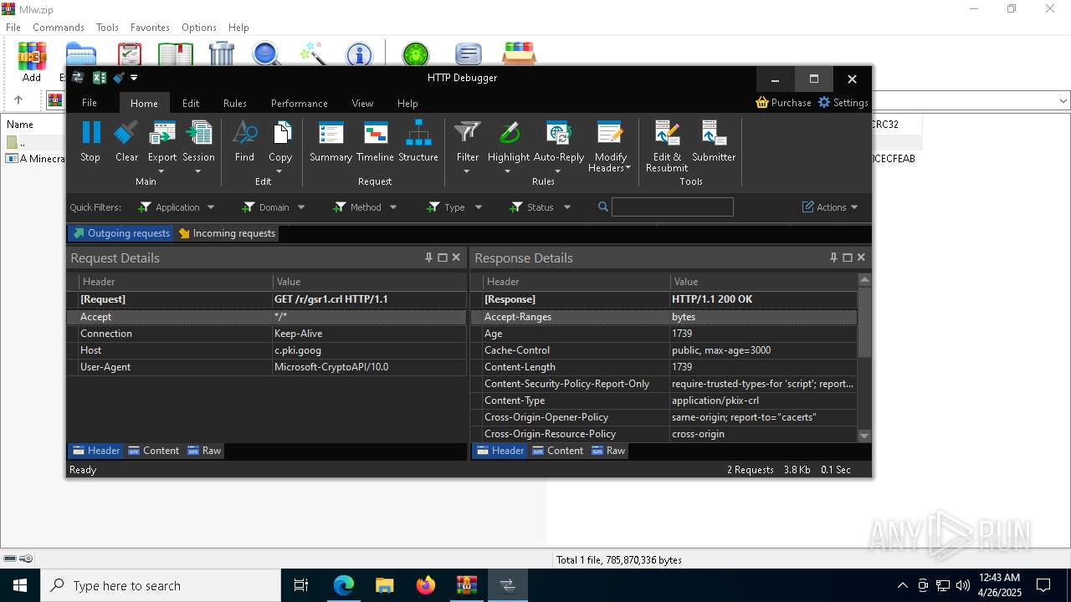The width and height of the screenshot is (1071, 602).
Task: Open the Filter rules icon
Action: click(468, 133)
